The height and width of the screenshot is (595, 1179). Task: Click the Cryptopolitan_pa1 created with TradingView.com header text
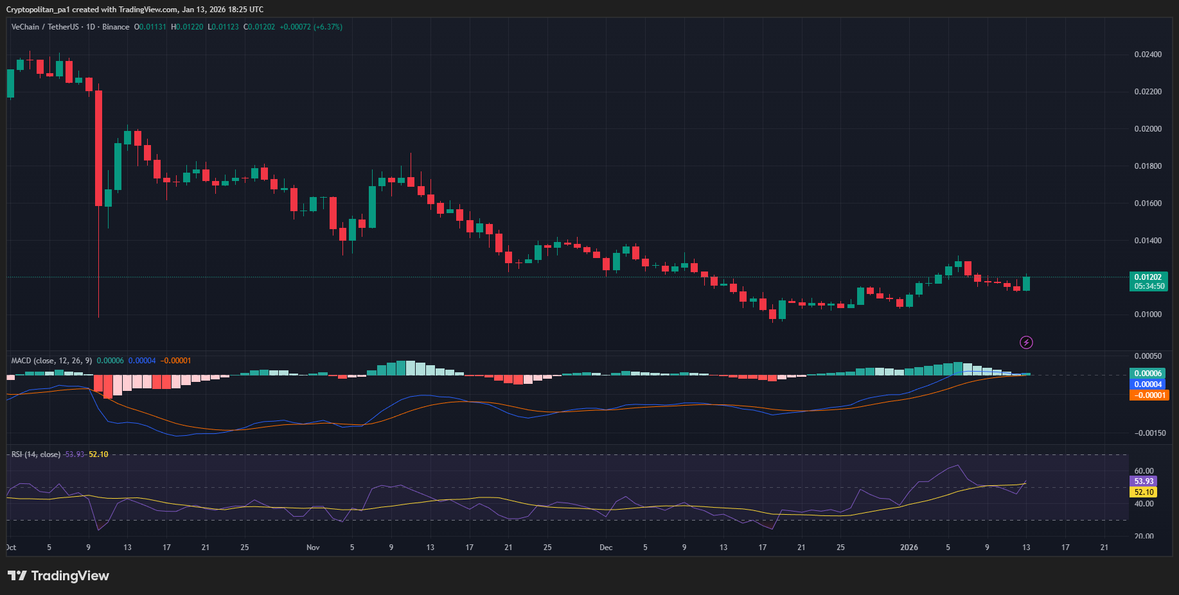(134, 10)
